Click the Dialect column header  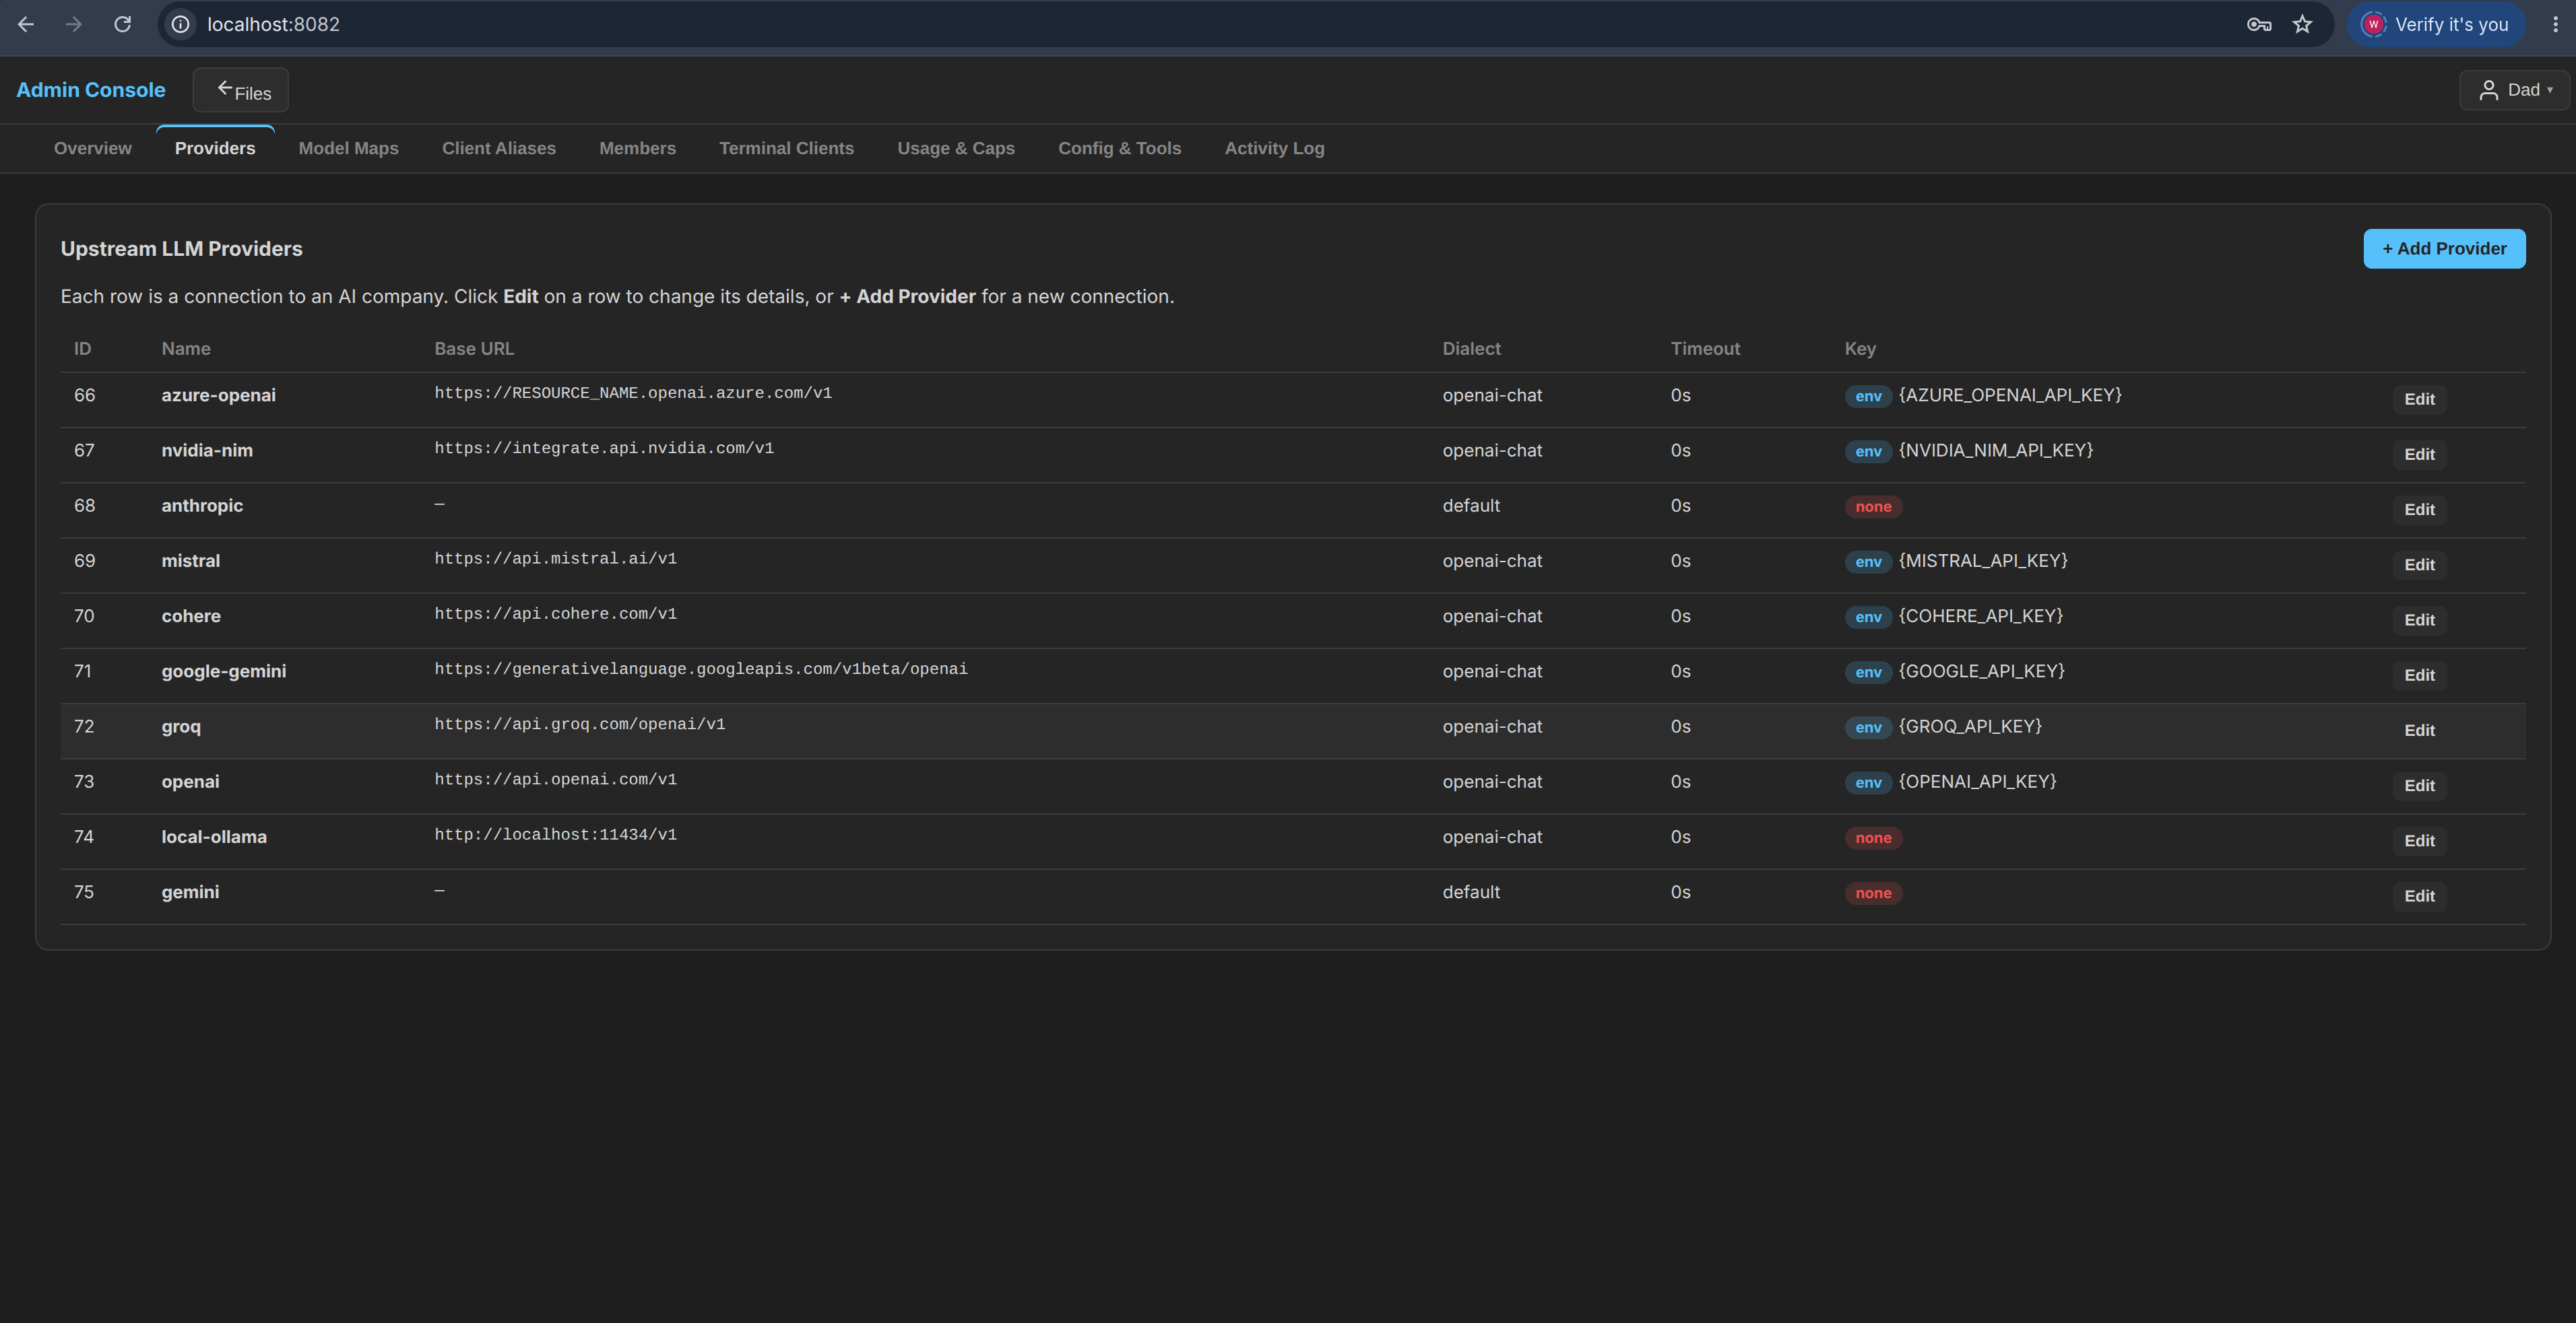click(1471, 349)
